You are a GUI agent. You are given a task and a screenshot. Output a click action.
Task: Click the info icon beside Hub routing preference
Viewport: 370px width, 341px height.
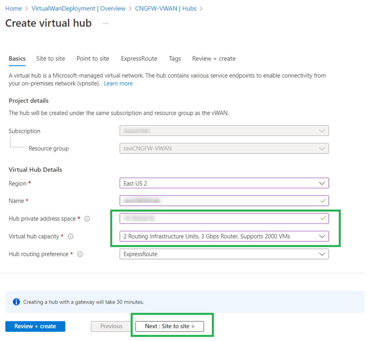pyautogui.click(x=80, y=254)
